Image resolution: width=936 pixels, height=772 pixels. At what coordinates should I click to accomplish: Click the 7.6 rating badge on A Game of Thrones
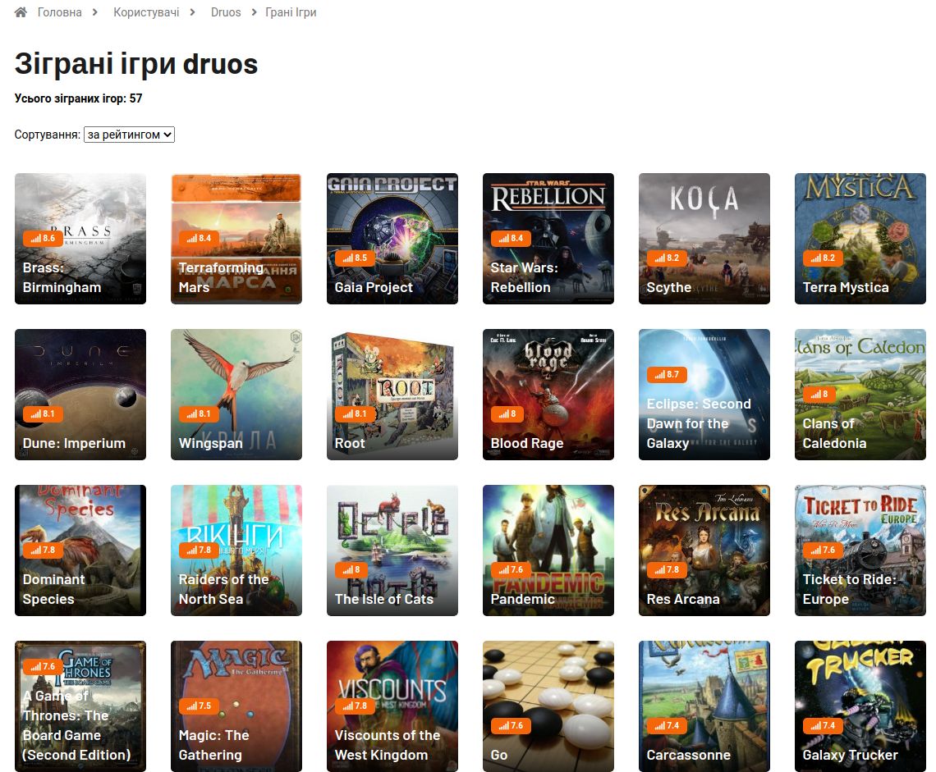[43, 666]
